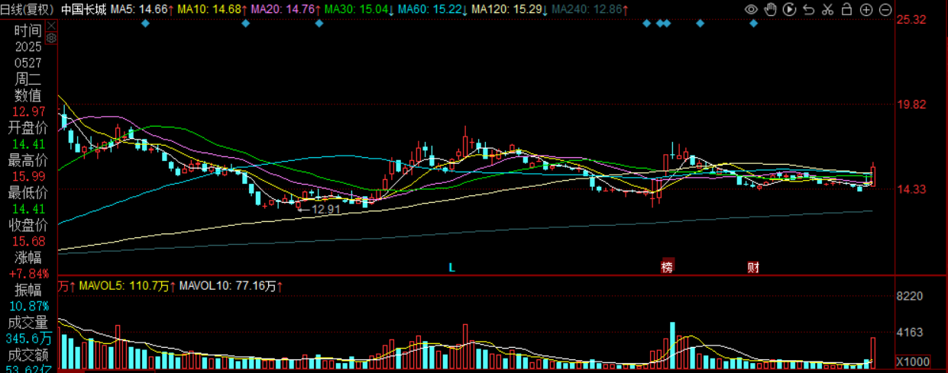Screen dimensions: 948x373
Task: Click the 最低价 label
Action: (28, 192)
